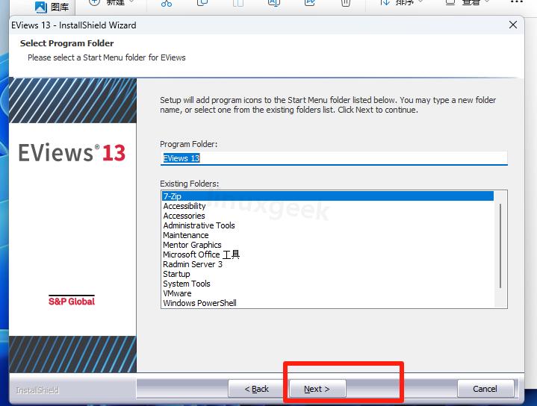Choose Mentor Graphics in folder list

coord(192,245)
